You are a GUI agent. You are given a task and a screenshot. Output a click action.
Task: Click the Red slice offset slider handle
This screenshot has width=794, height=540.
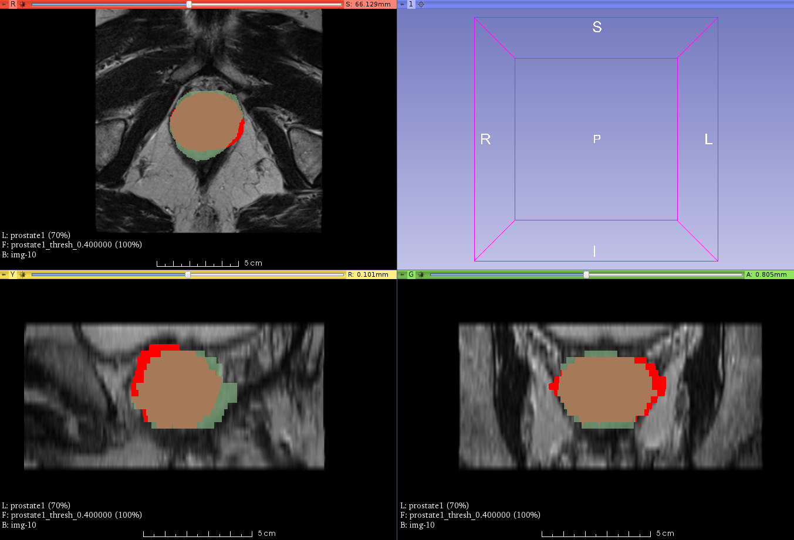[x=189, y=4]
